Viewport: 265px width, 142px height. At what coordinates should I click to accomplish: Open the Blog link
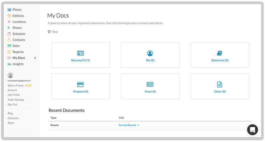pos(10,113)
